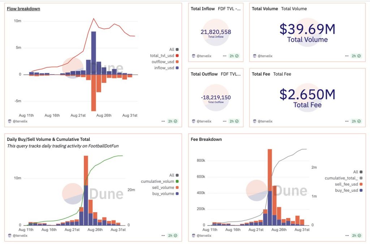Click the 2h refresh badge in Flow breakdown panel

[172, 121]
